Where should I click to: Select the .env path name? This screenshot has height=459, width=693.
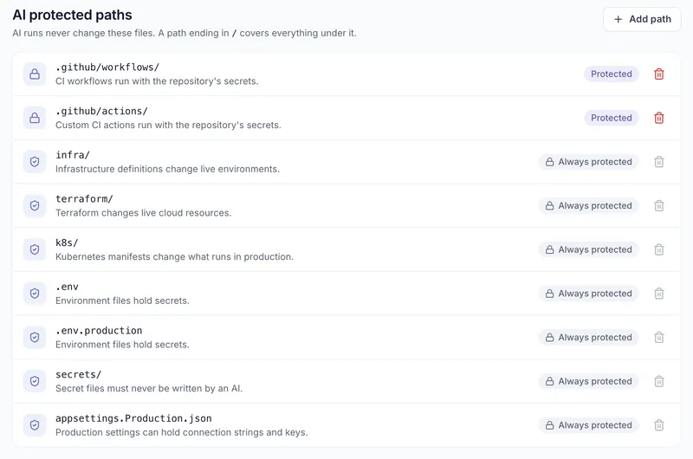click(x=67, y=287)
